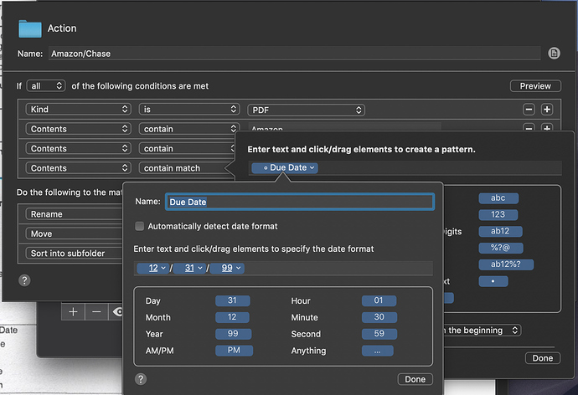Open the Kind attribute dropdown

point(78,110)
